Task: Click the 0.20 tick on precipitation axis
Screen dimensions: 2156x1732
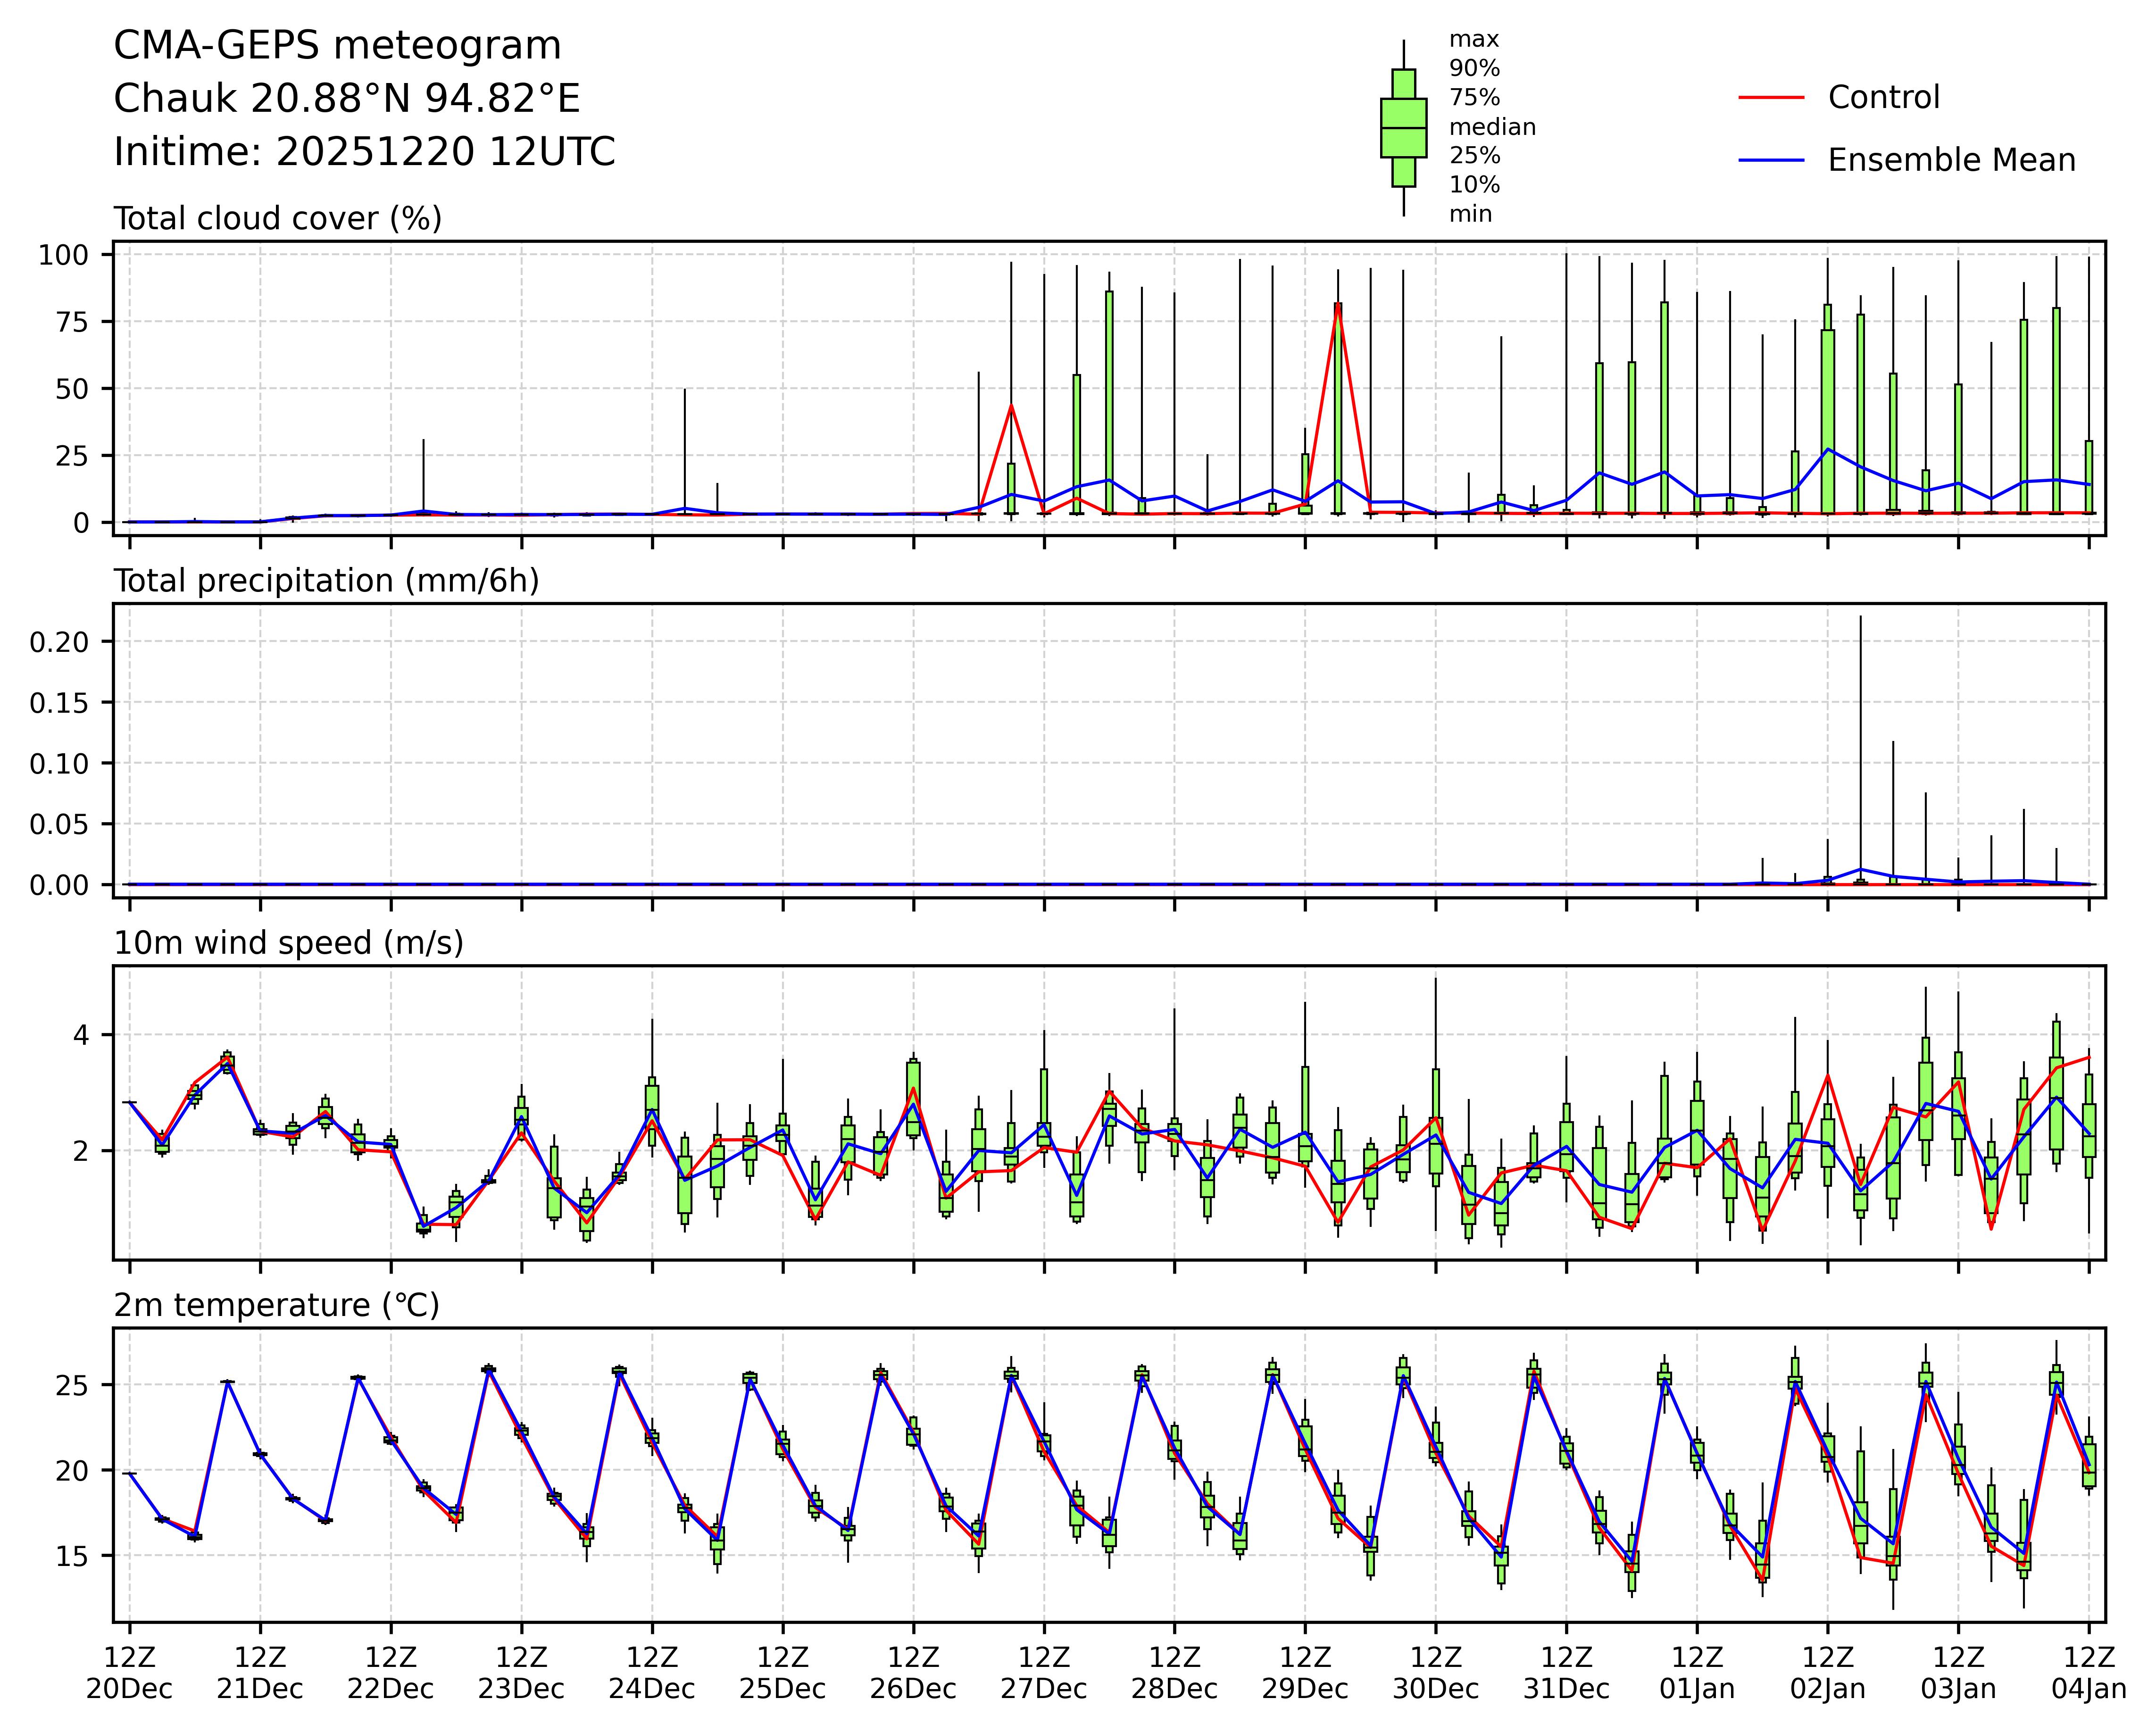Action: (59, 642)
